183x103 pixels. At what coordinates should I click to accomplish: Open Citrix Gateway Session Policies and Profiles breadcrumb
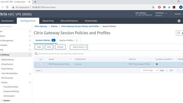pos(80,26)
